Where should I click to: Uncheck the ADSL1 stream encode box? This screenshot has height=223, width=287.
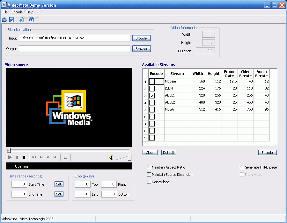click(x=152, y=96)
